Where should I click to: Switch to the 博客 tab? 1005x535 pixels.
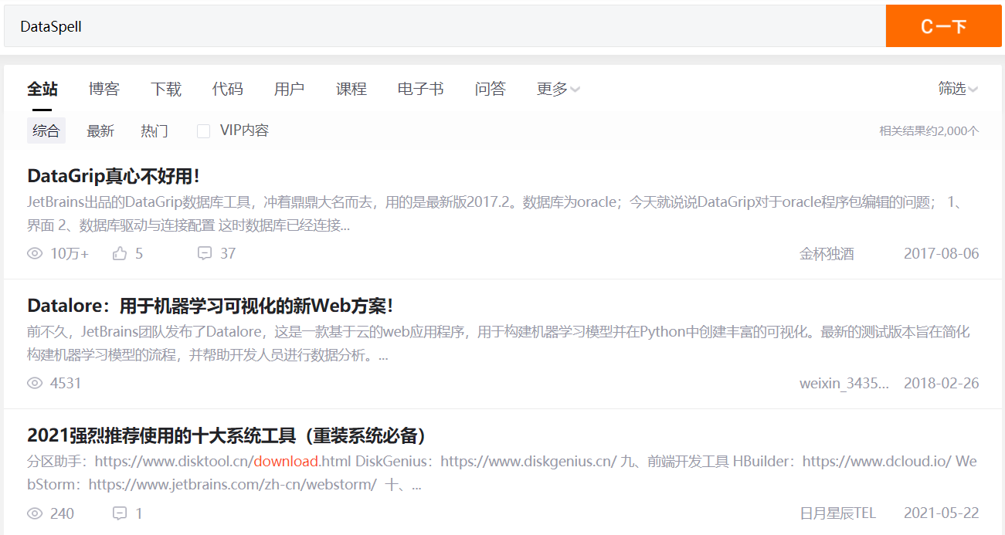pyautogui.click(x=104, y=89)
